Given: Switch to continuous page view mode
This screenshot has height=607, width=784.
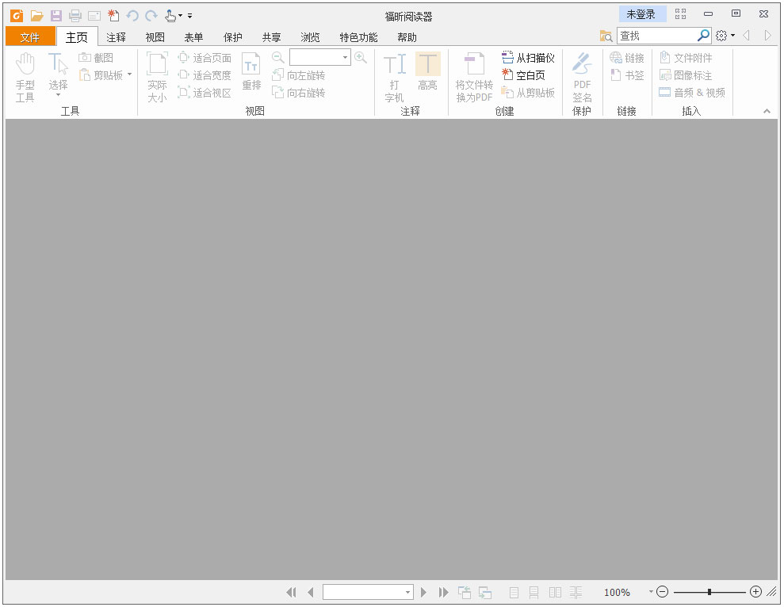Looking at the screenshot, I should [x=534, y=592].
